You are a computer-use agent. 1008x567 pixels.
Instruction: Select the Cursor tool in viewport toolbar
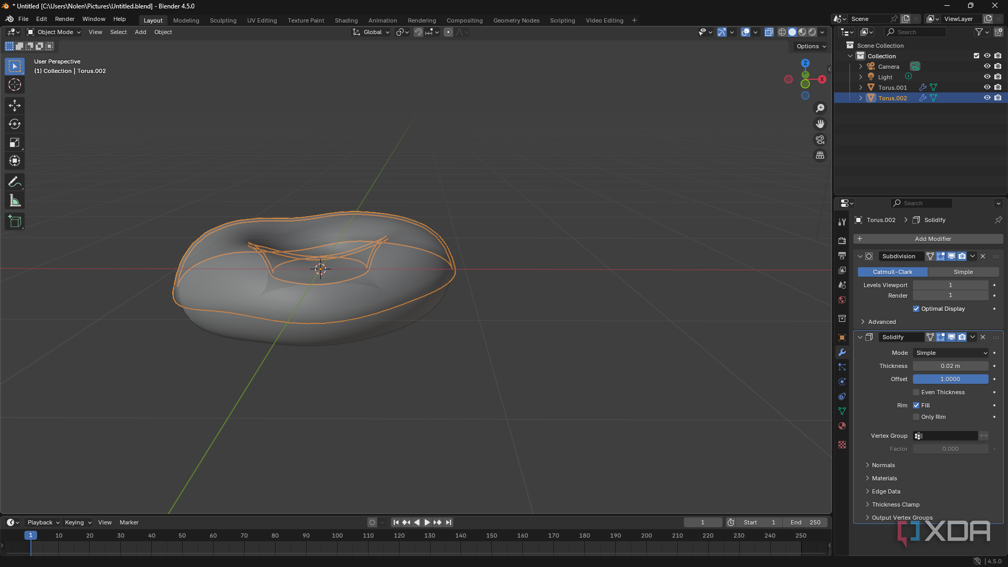point(15,85)
